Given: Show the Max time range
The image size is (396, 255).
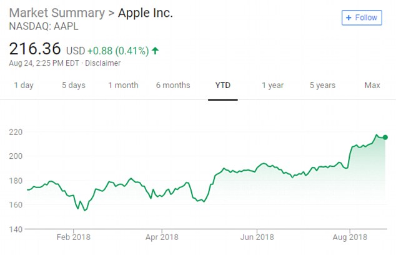Looking at the screenshot, I should pos(372,85).
